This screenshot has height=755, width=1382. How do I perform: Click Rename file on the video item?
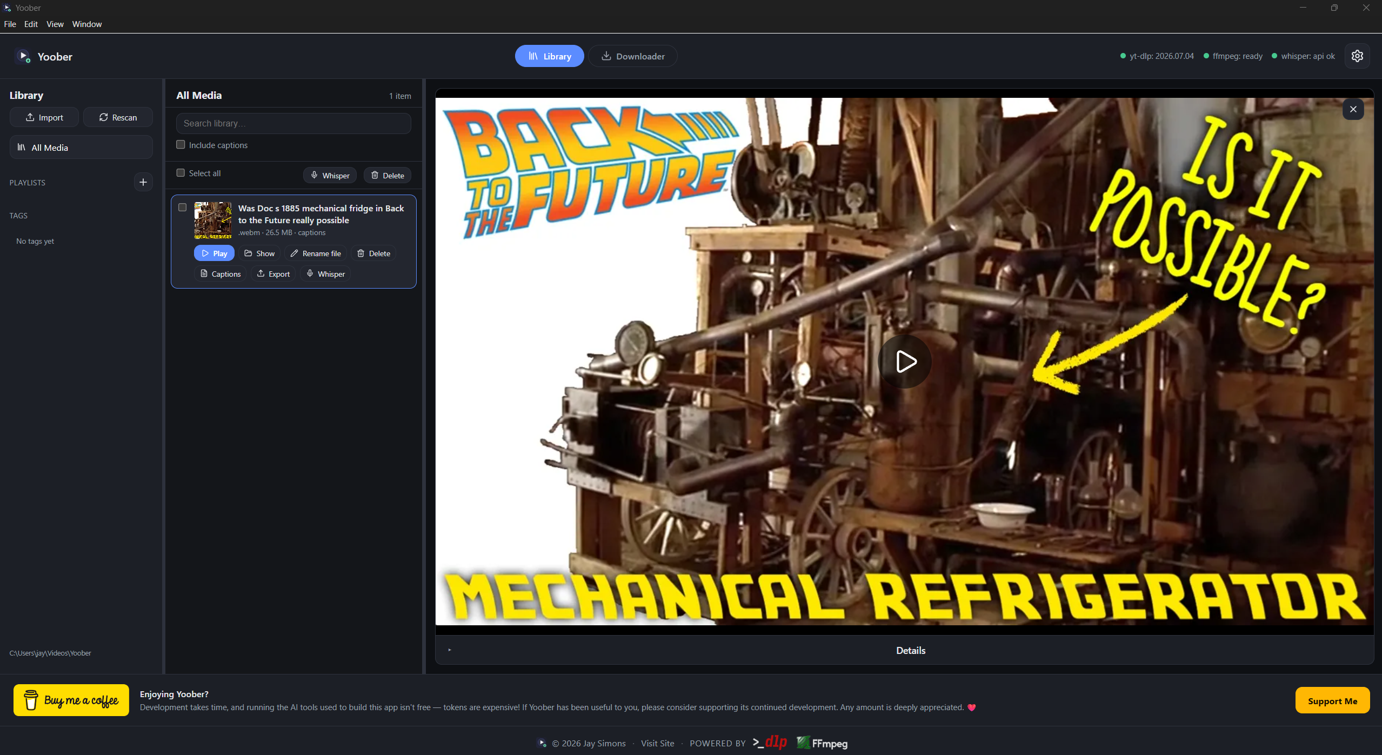pyautogui.click(x=316, y=253)
